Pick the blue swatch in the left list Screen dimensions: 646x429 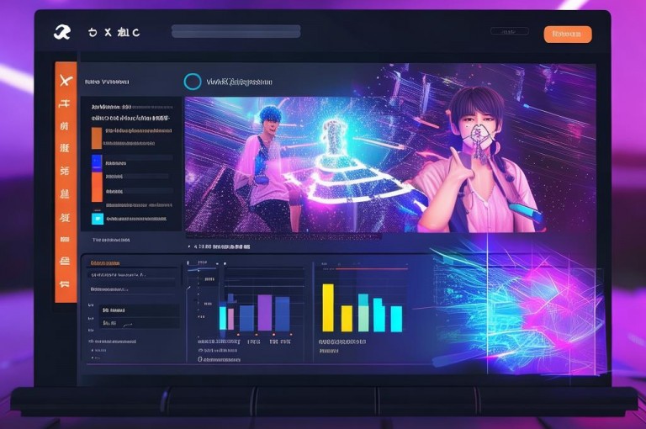[97, 162]
